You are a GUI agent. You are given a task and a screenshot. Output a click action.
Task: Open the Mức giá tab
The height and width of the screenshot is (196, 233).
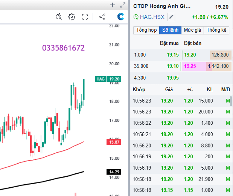point(192,30)
